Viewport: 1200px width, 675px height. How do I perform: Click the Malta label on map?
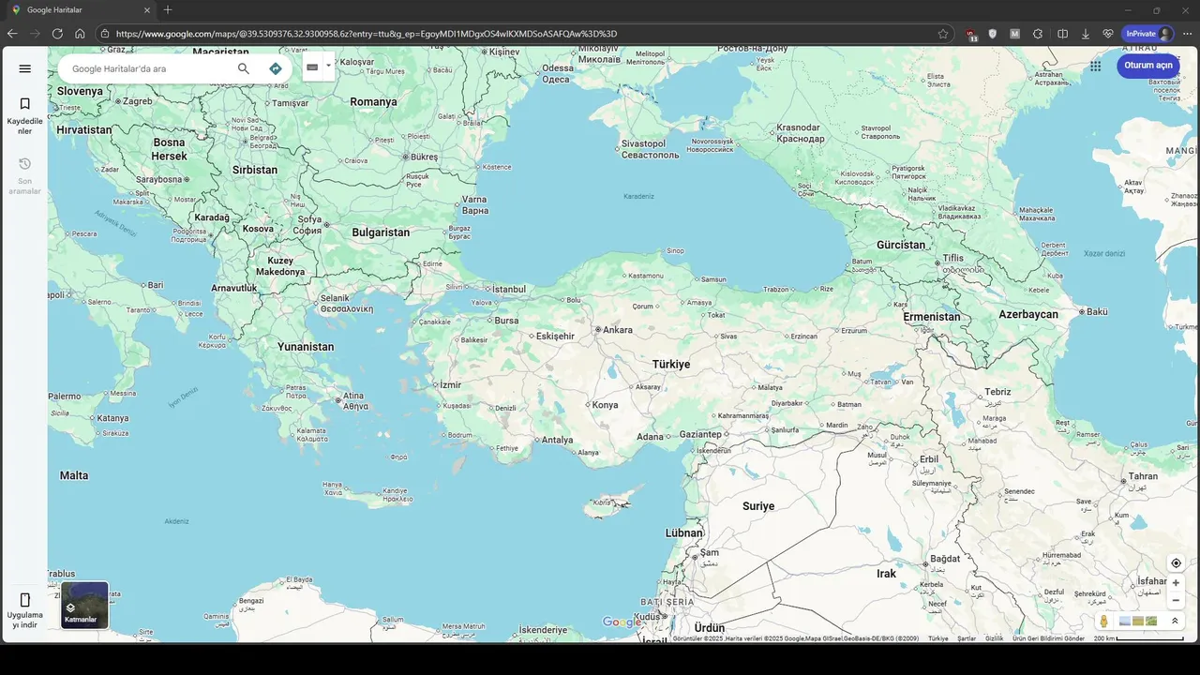(74, 475)
